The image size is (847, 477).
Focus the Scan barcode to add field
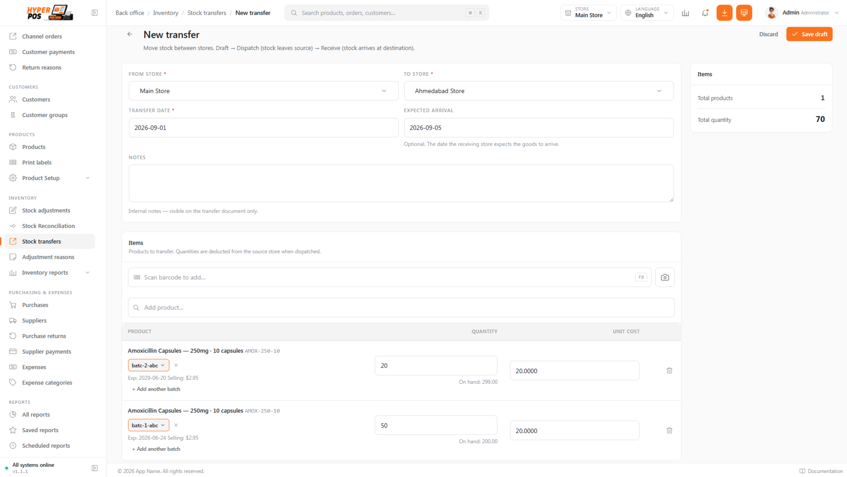390,277
